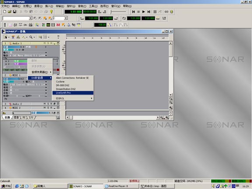This screenshot has height=189, width=252.
Task: Open the red 2:2 meter view icon
Action: coord(58,25)
